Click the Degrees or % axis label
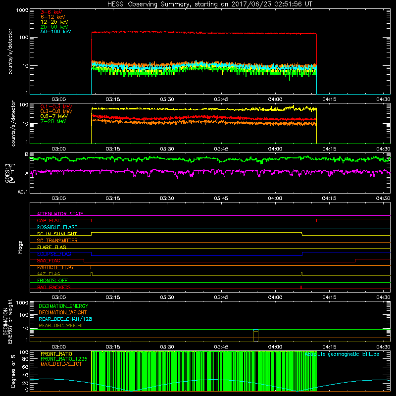The width and height of the screenshot is (396, 396). tap(13, 371)
